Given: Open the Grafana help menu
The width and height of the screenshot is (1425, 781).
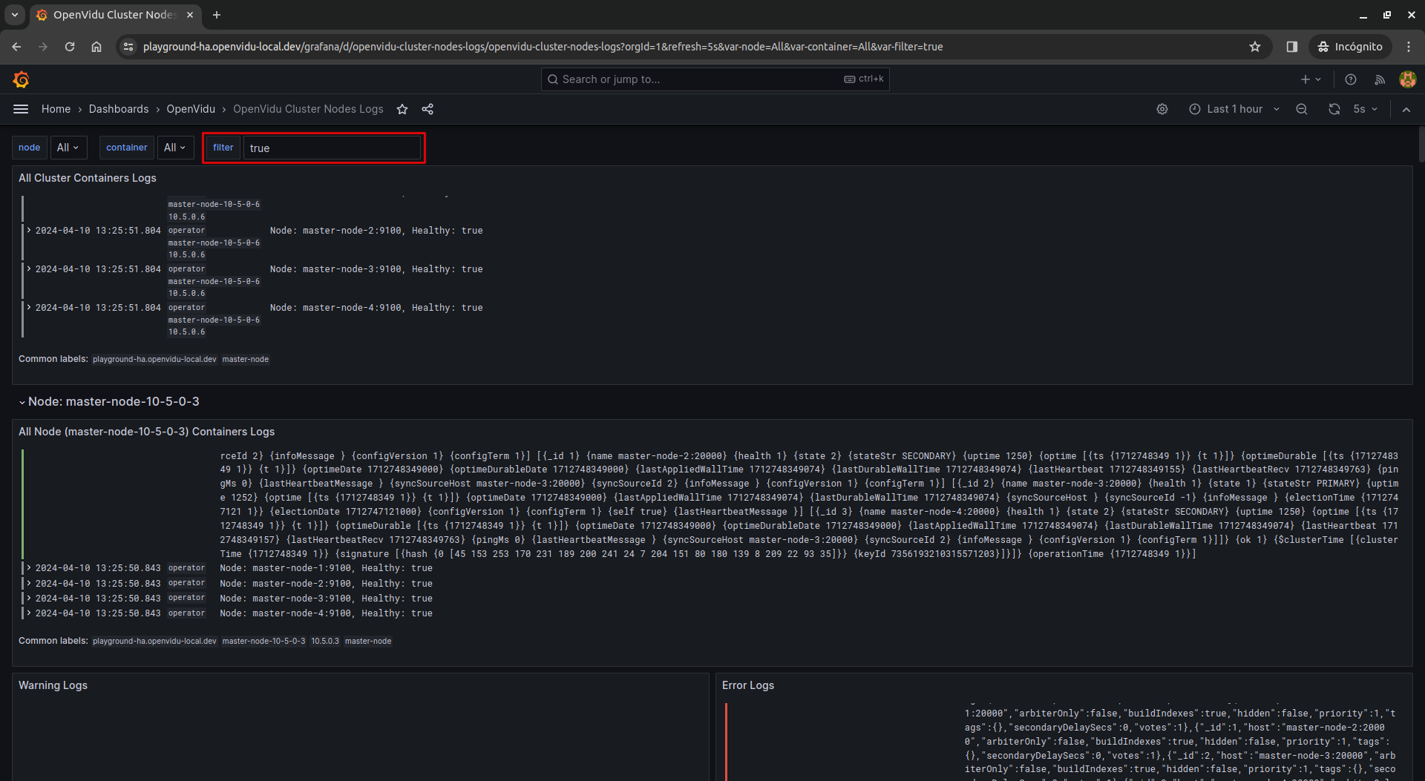Looking at the screenshot, I should pos(1351,79).
